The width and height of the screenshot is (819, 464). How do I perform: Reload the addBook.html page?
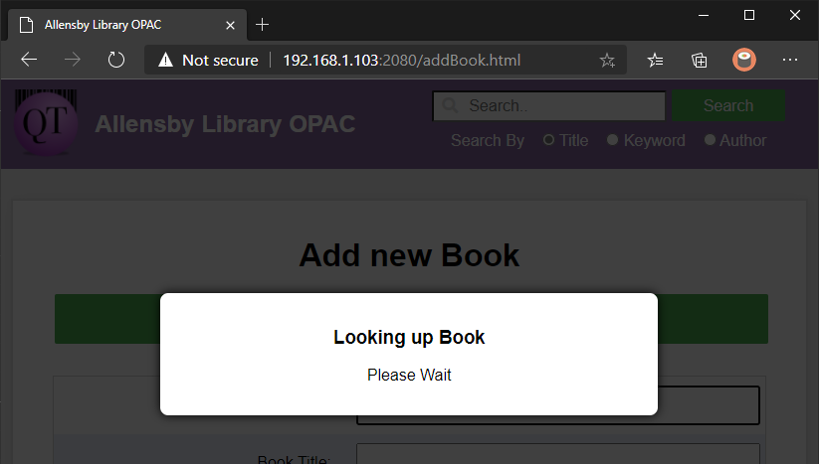click(116, 60)
